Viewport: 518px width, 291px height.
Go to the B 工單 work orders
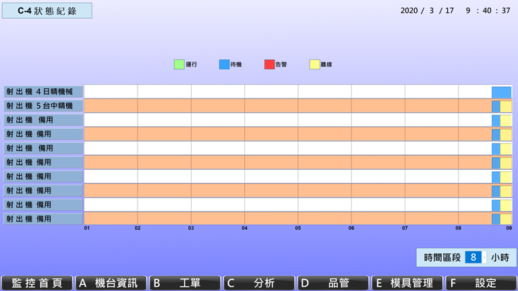[x=185, y=283]
